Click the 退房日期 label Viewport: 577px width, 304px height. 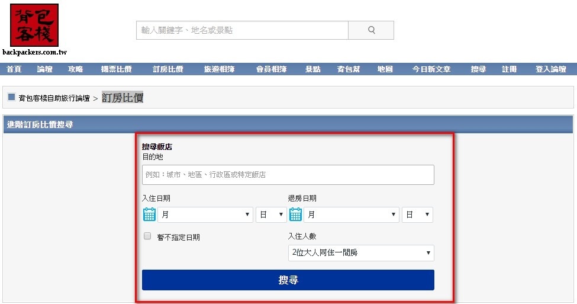(302, 199)
